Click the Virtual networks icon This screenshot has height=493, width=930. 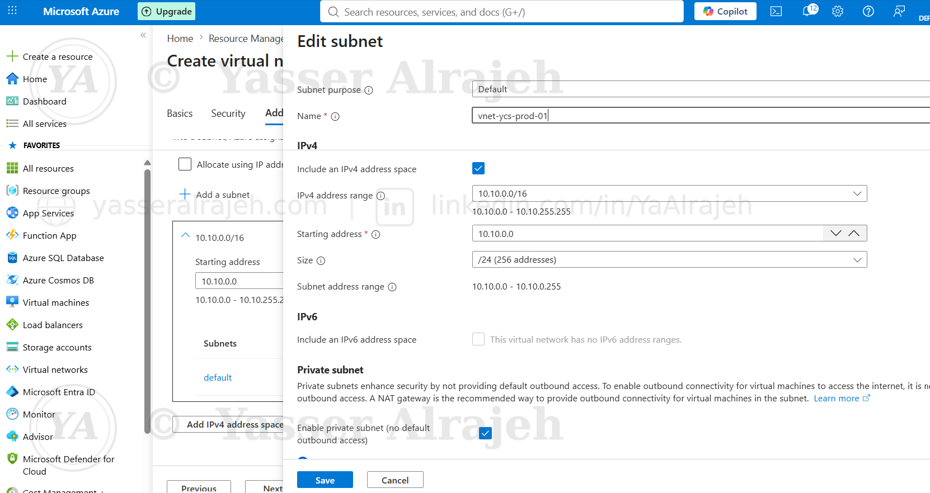point(12,369)
